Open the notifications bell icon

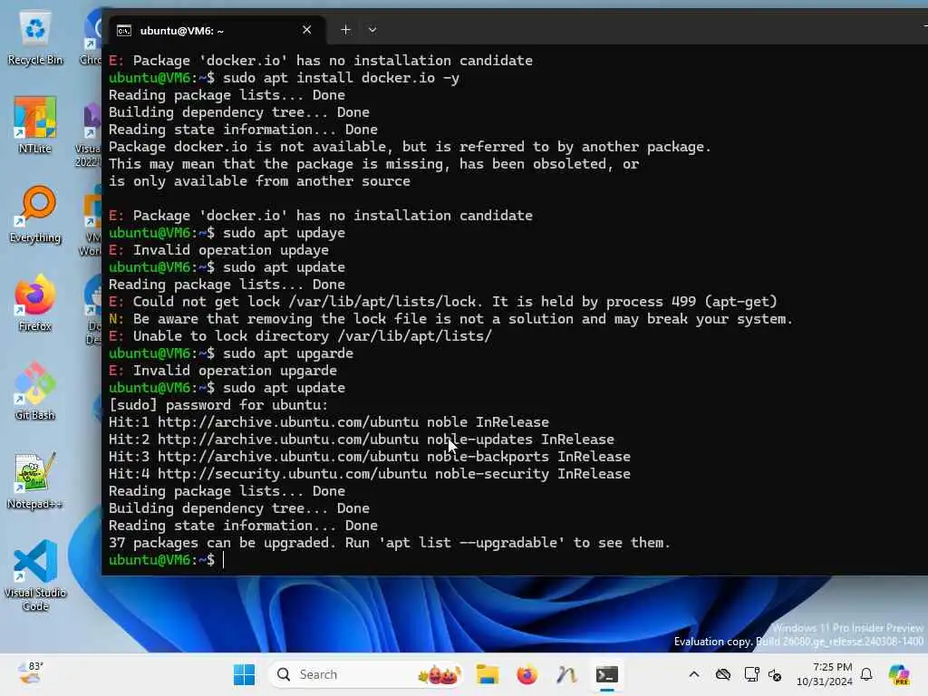866,674
